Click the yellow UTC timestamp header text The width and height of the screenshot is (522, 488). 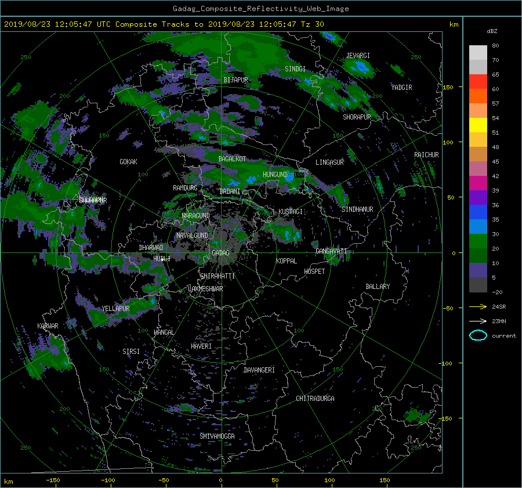tap(164, 24)
